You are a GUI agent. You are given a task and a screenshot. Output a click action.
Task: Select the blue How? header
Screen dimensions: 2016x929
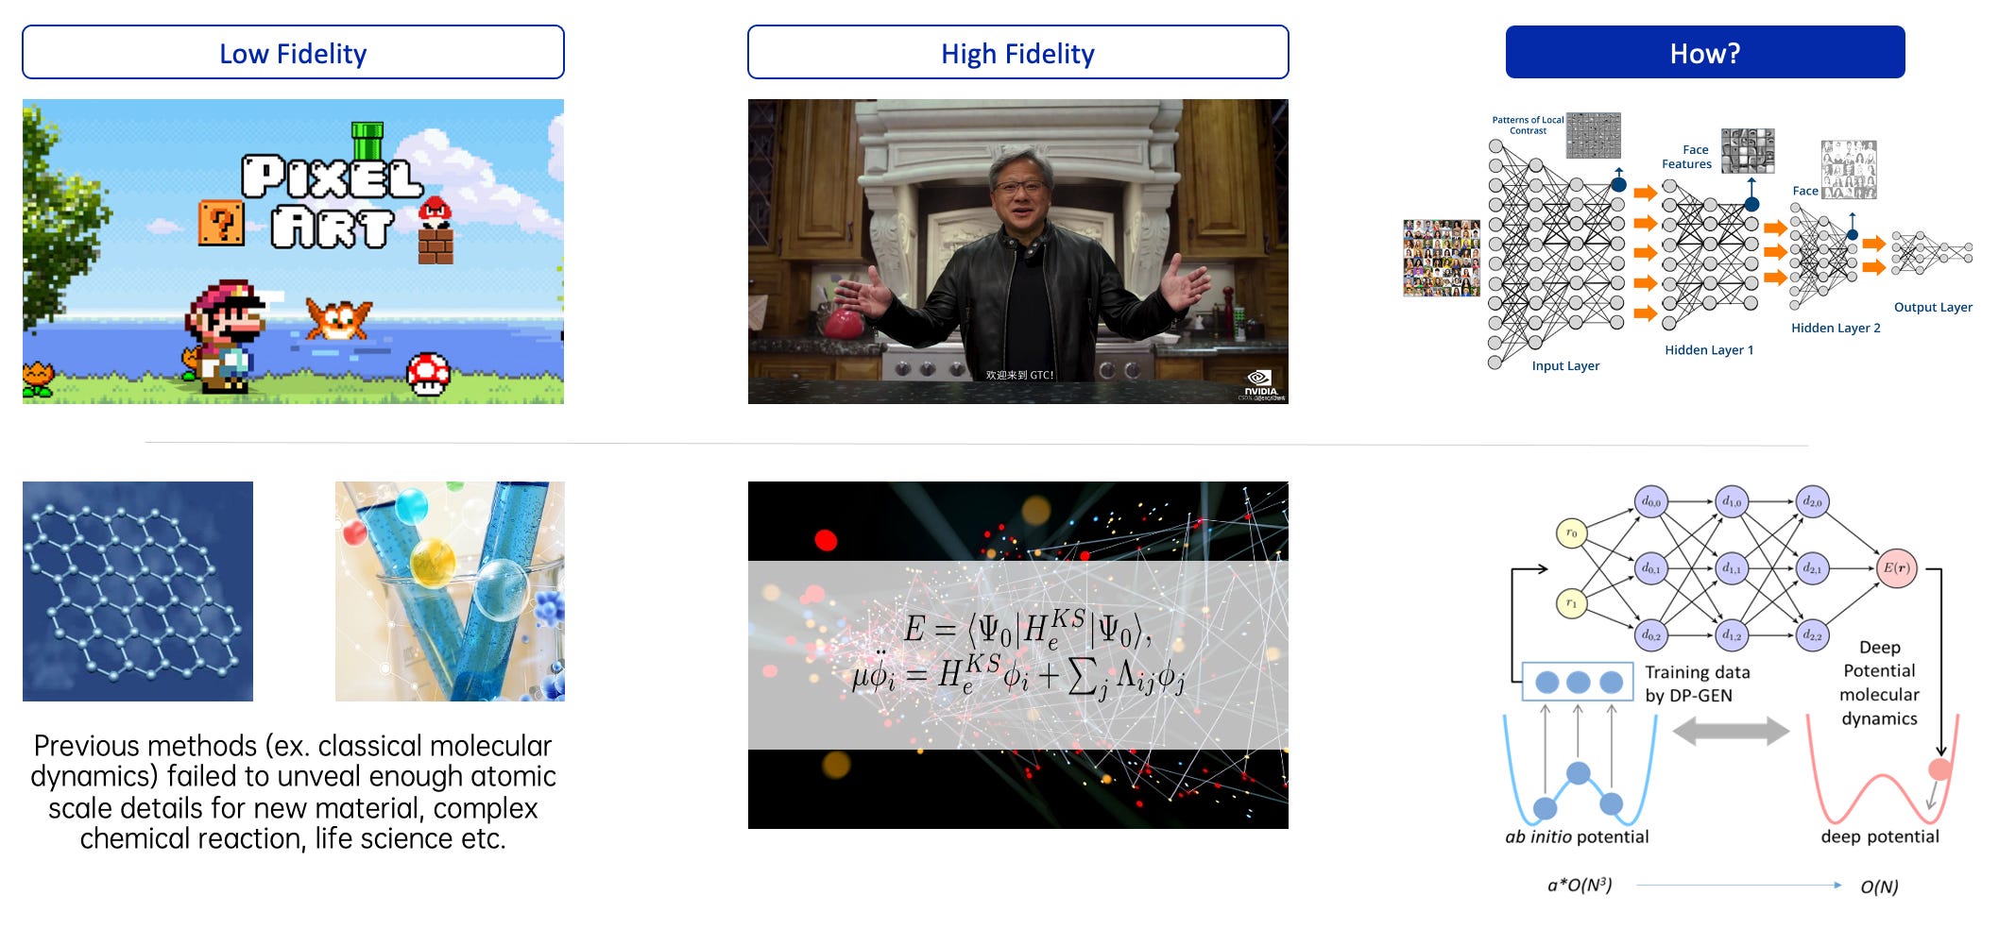click(x=1704, y=52)
